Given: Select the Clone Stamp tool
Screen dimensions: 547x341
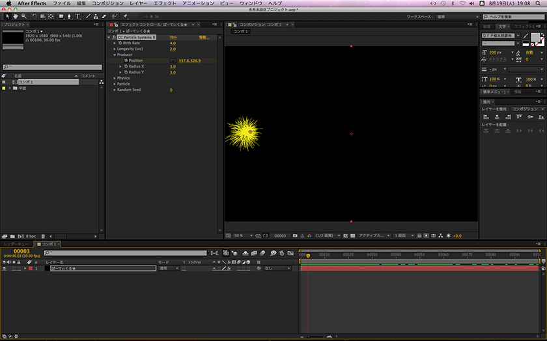Looking at the screenshot, I should (x=96, y=16).
